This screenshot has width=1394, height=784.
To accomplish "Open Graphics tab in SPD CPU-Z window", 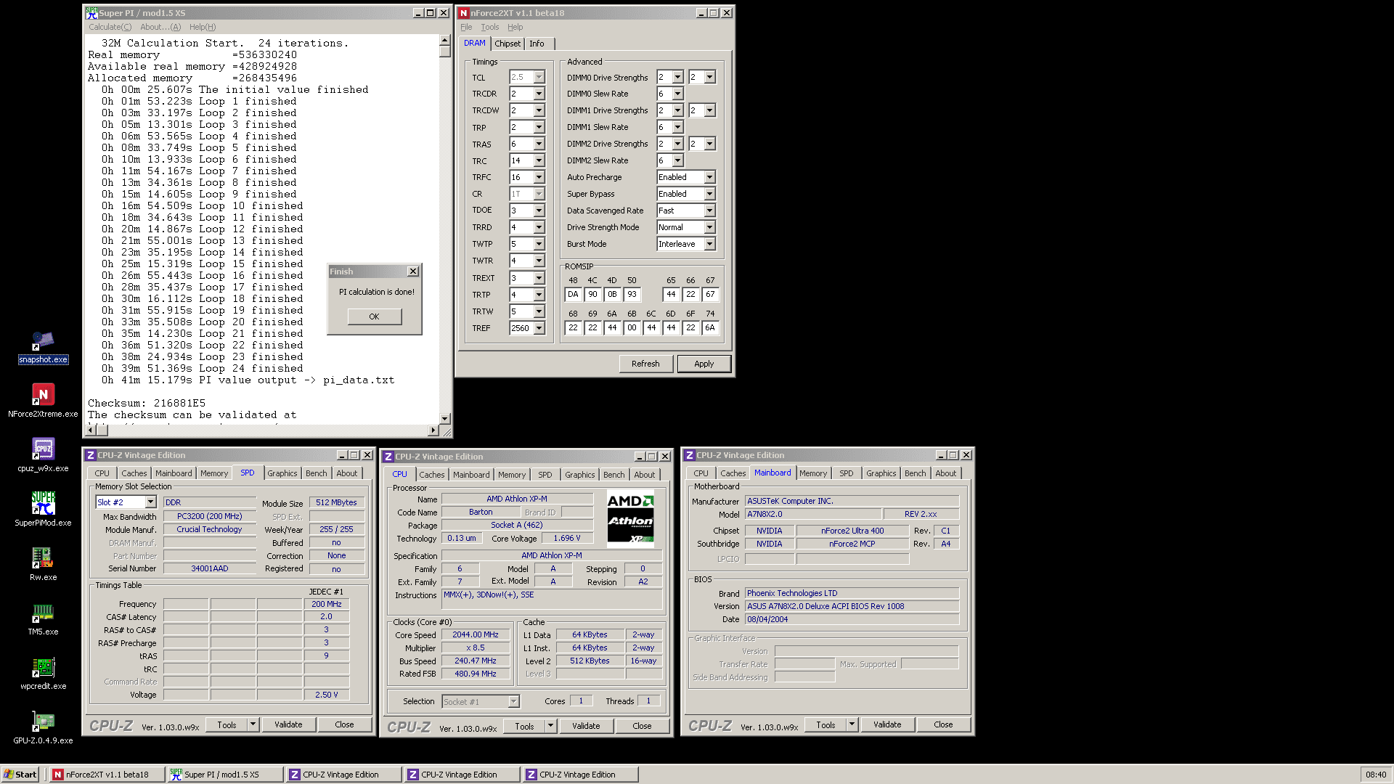I will coord(282,473).
